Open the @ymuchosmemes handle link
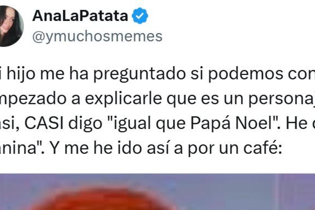Screen dimensions: 315x210 click(x=97, y=36)
